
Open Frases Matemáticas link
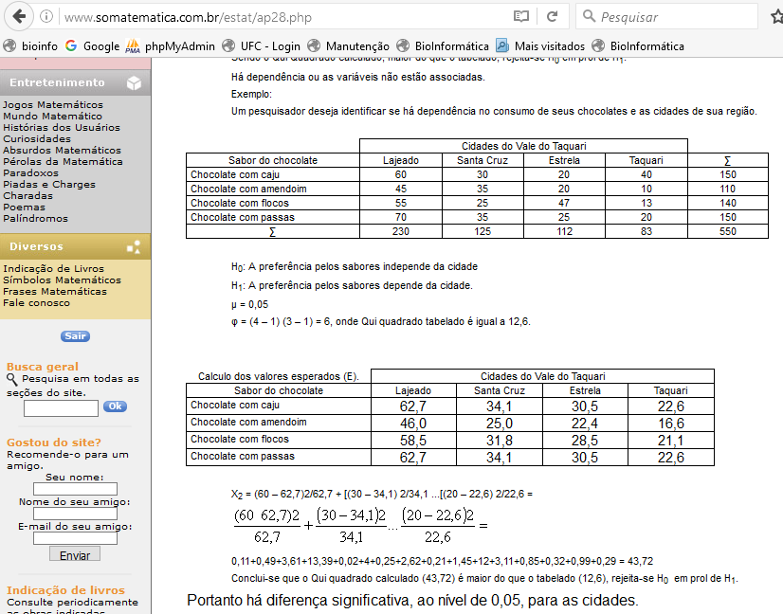(55, 292)
